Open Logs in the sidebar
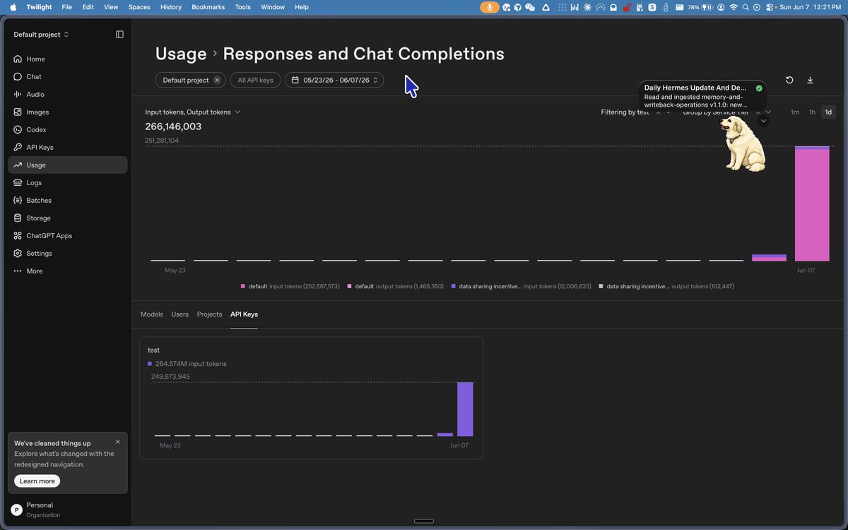This screenshot has height=530, width=848. [x=67, y=182]
